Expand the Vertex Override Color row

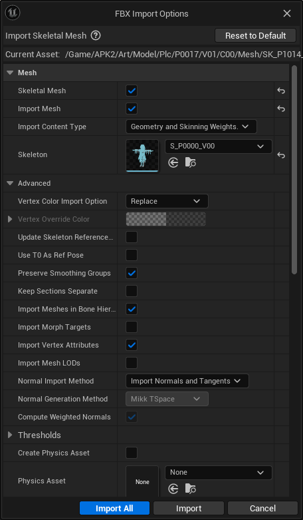click(x=10, y=219)
